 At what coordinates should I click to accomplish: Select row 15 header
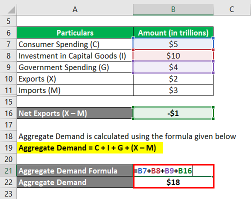pos(8,101)
